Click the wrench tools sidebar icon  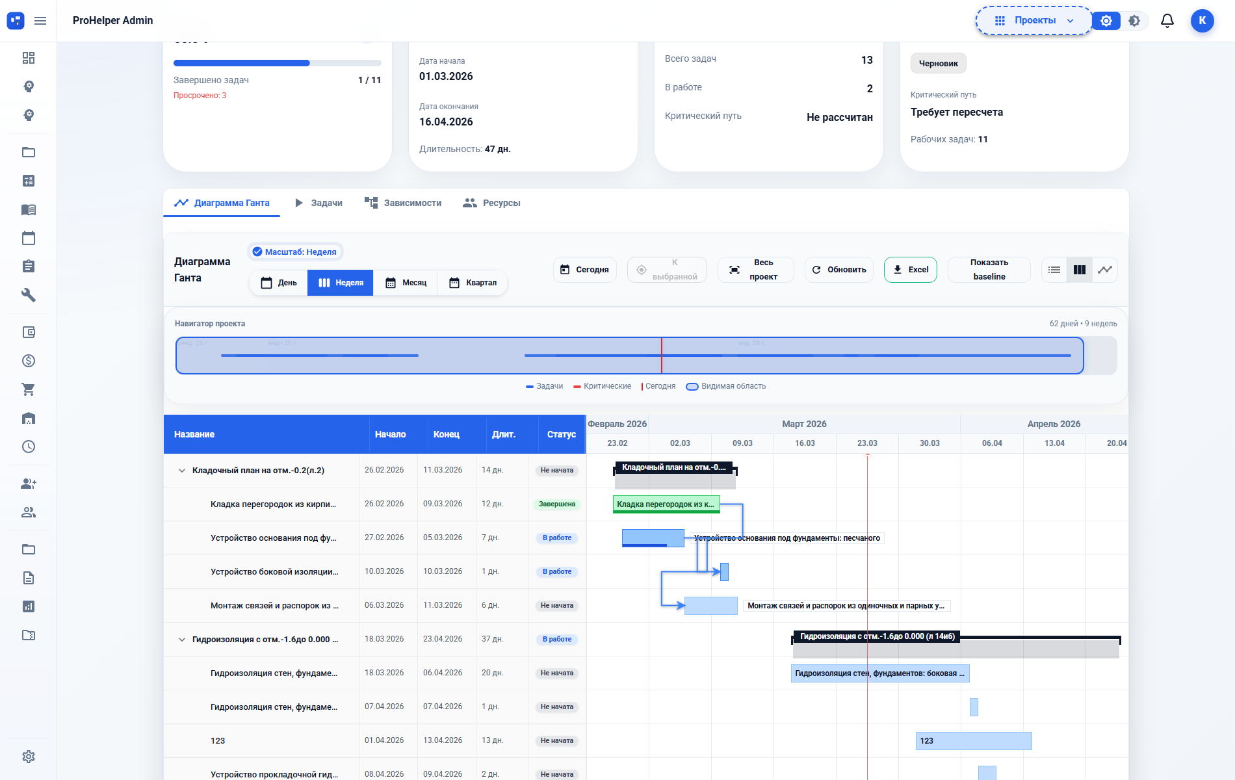pyautogui.click(x=29, y=295)
